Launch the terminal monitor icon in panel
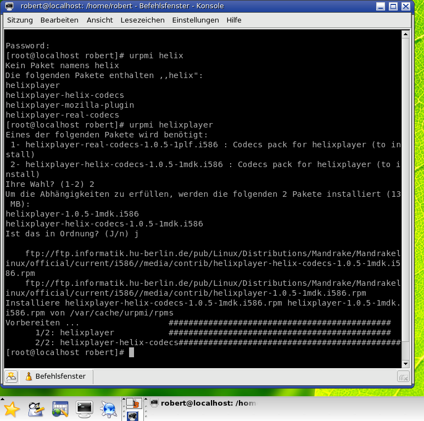This screenshot has height=421, width=424. [x=85, y=409]
